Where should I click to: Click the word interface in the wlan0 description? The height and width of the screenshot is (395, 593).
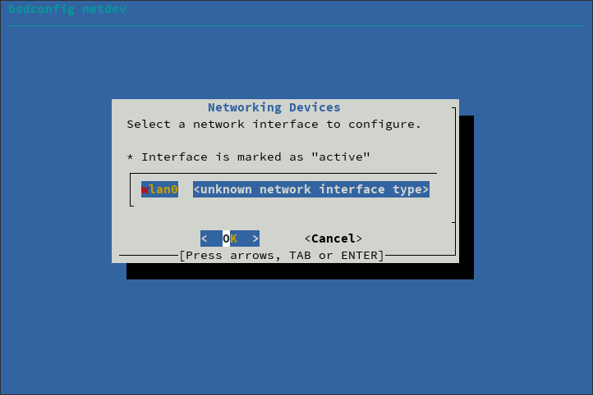pos(352,189)
